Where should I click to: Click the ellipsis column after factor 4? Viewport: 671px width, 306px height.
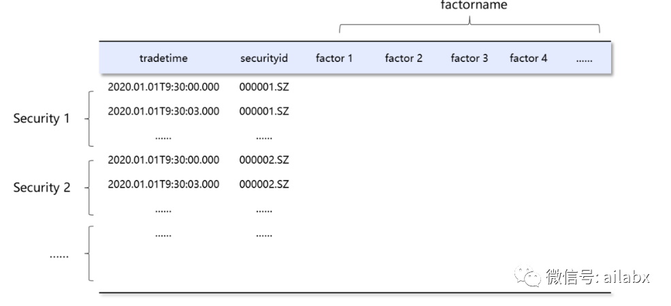pyautogui.click(x=584, y=61)
